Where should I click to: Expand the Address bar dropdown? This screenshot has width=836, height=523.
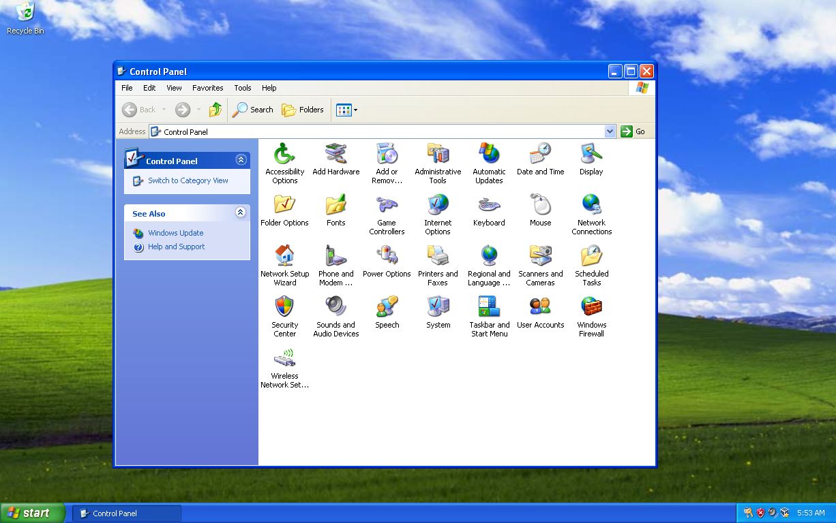tap(610, 131)
